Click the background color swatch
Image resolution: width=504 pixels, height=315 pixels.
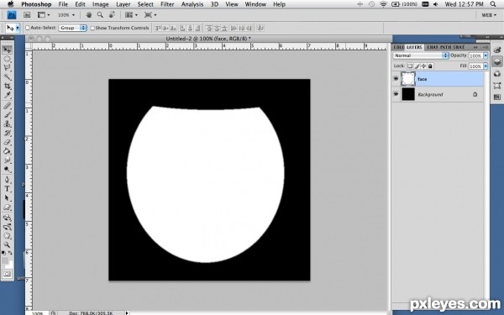[x=9, y=265]
